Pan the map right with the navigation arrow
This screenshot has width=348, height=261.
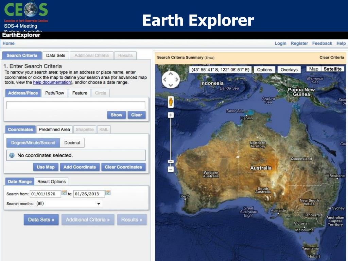[177, 80]
